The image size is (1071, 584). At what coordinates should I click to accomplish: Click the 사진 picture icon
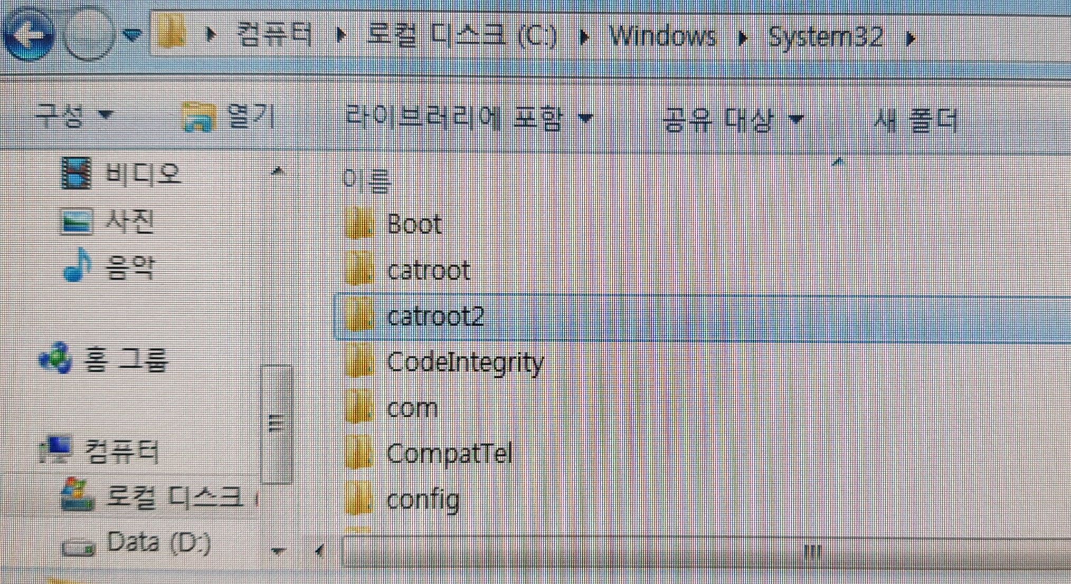coord(77,222)
